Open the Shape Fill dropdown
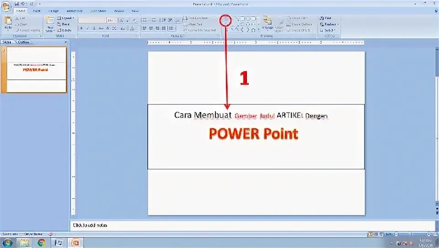This screenshot has height=248, width=439. pyautogui.click(x=298, y=18)
